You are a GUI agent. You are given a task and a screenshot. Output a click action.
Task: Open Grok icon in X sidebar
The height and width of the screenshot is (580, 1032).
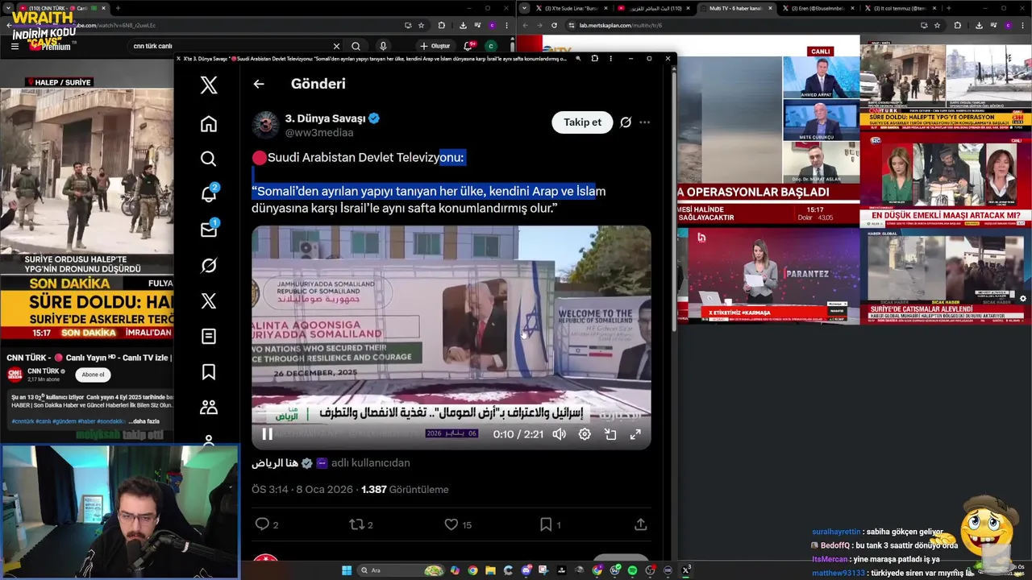click(209, 265)
